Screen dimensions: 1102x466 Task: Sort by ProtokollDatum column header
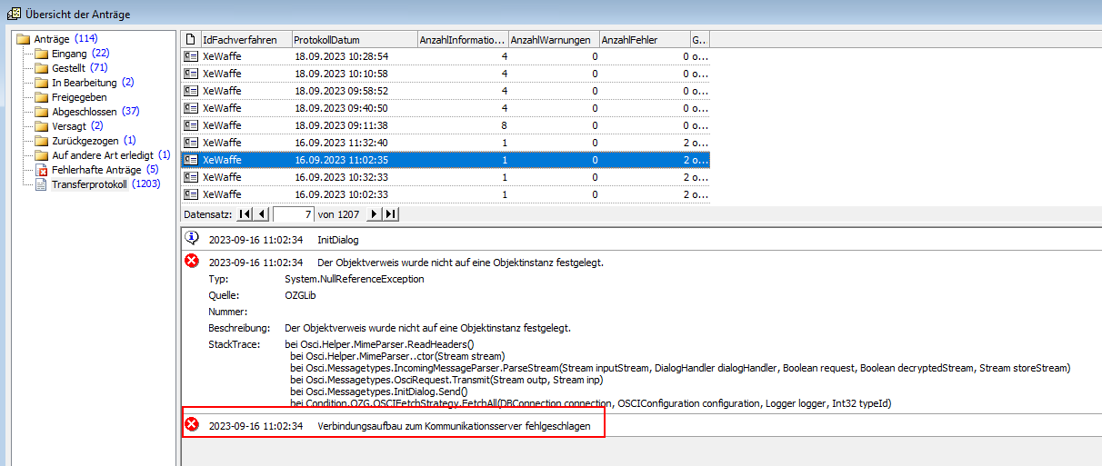(353, 40)
